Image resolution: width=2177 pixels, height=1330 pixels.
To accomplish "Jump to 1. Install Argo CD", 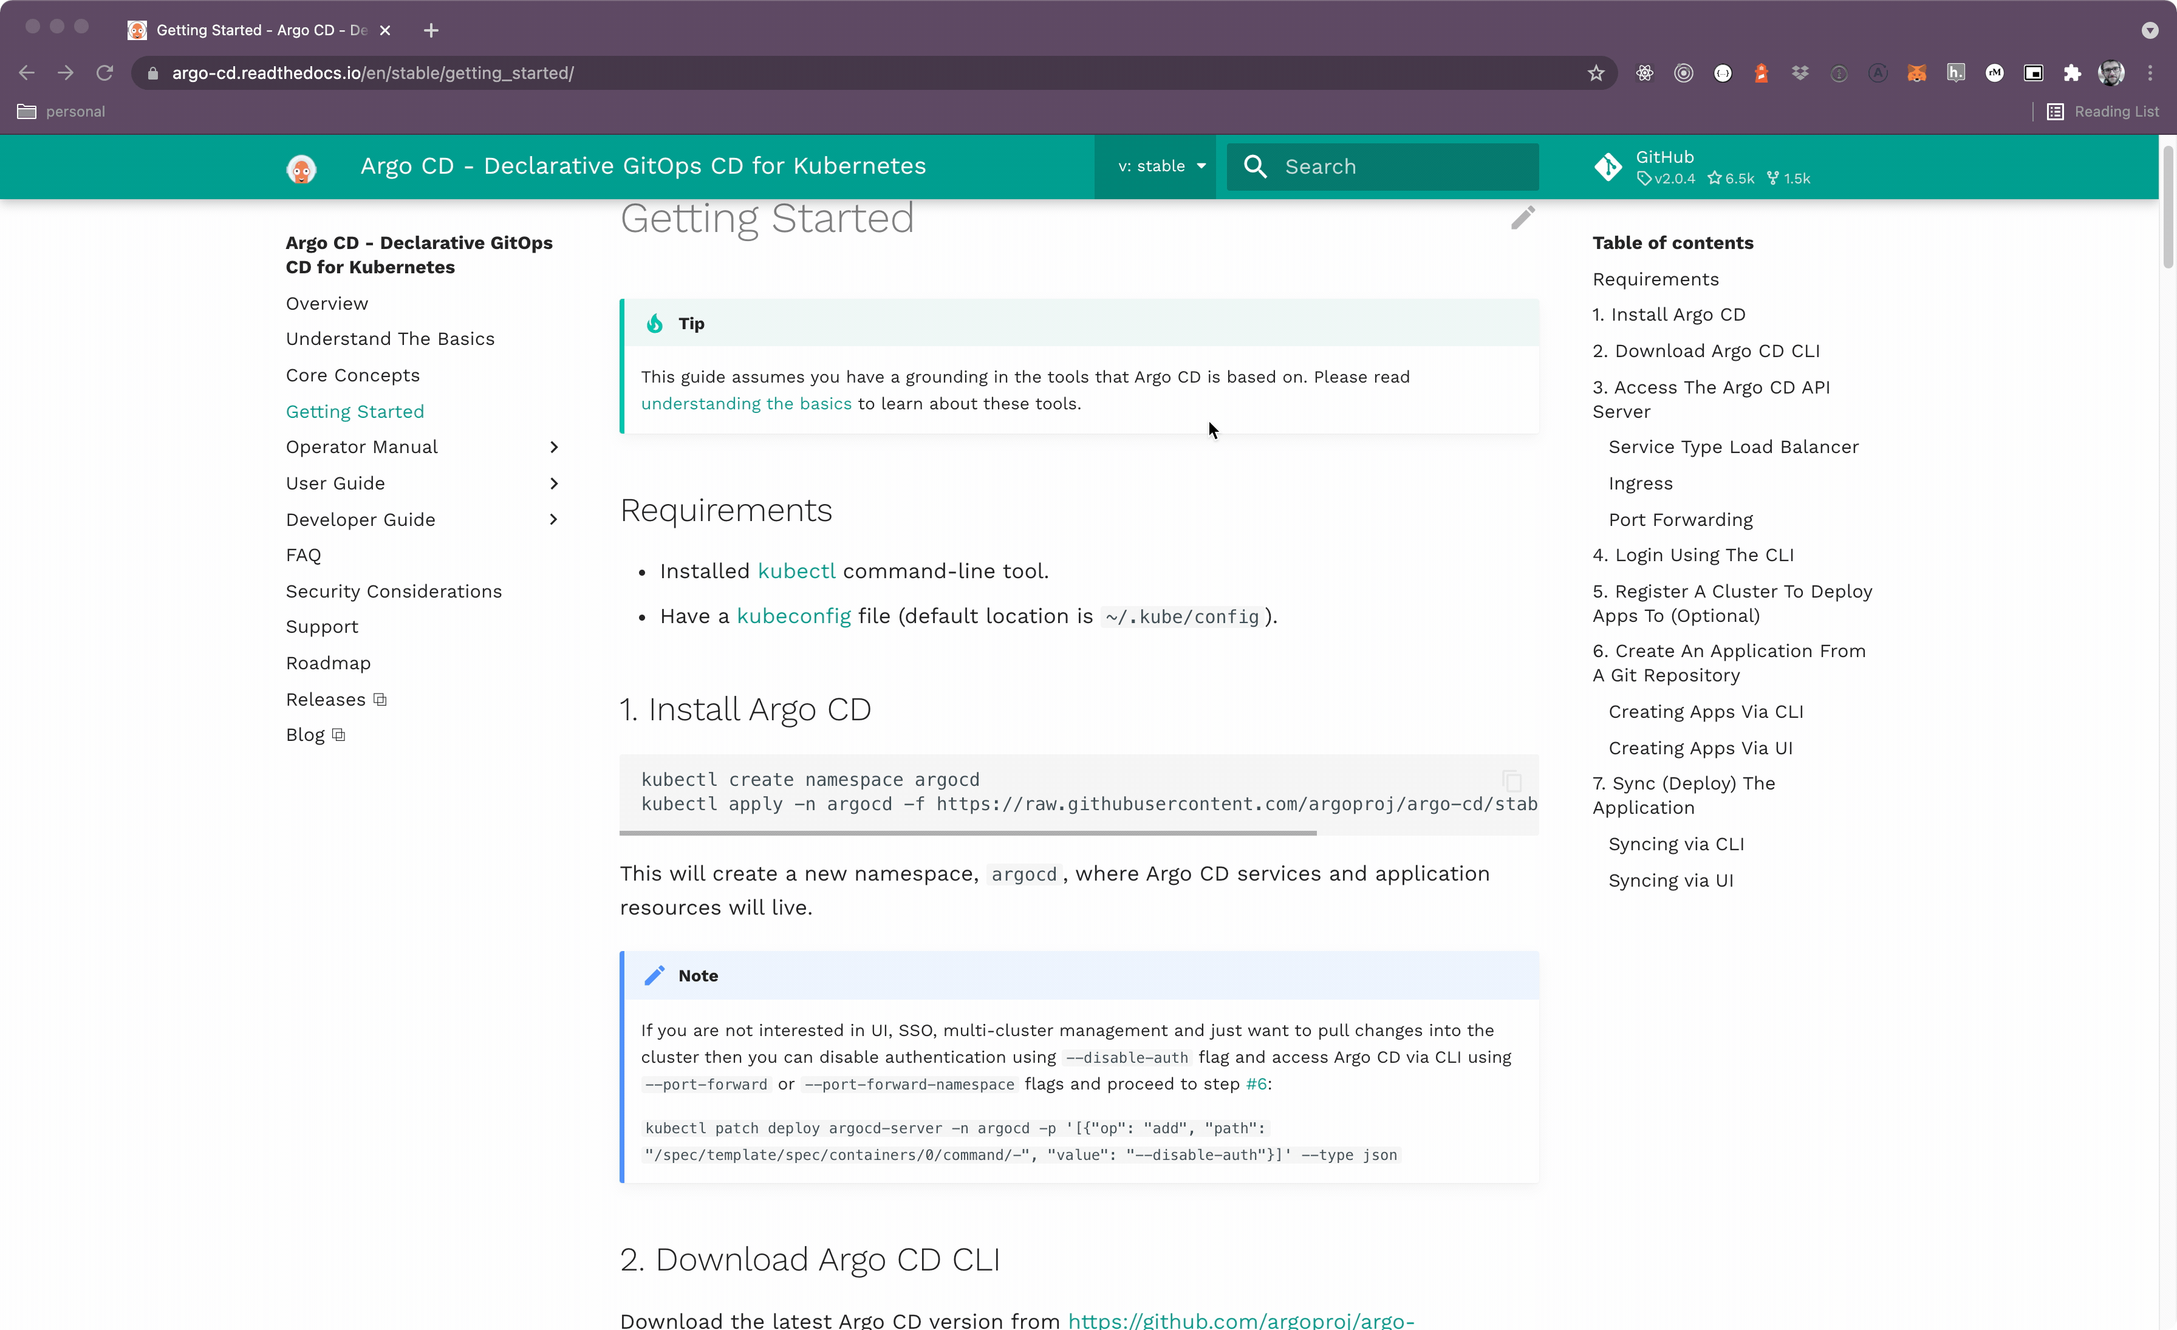I will pos(1668,315).
